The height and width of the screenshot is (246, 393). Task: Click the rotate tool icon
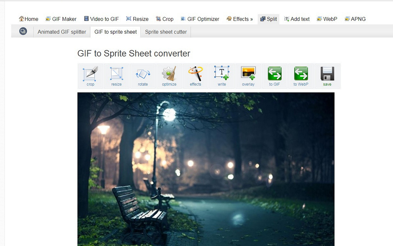[x=143, y=76]
